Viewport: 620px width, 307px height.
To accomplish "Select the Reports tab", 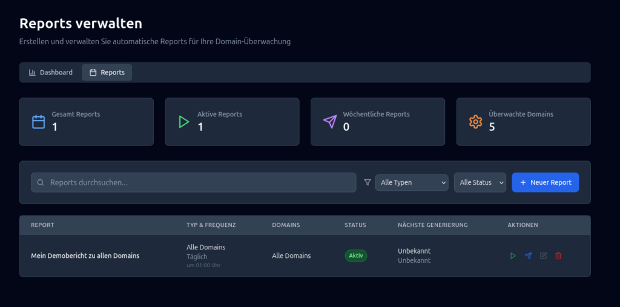I will (107, 73).
